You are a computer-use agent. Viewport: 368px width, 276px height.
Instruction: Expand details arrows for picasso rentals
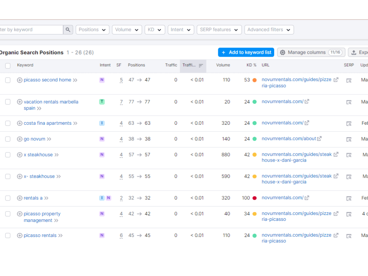coord(61,236)
